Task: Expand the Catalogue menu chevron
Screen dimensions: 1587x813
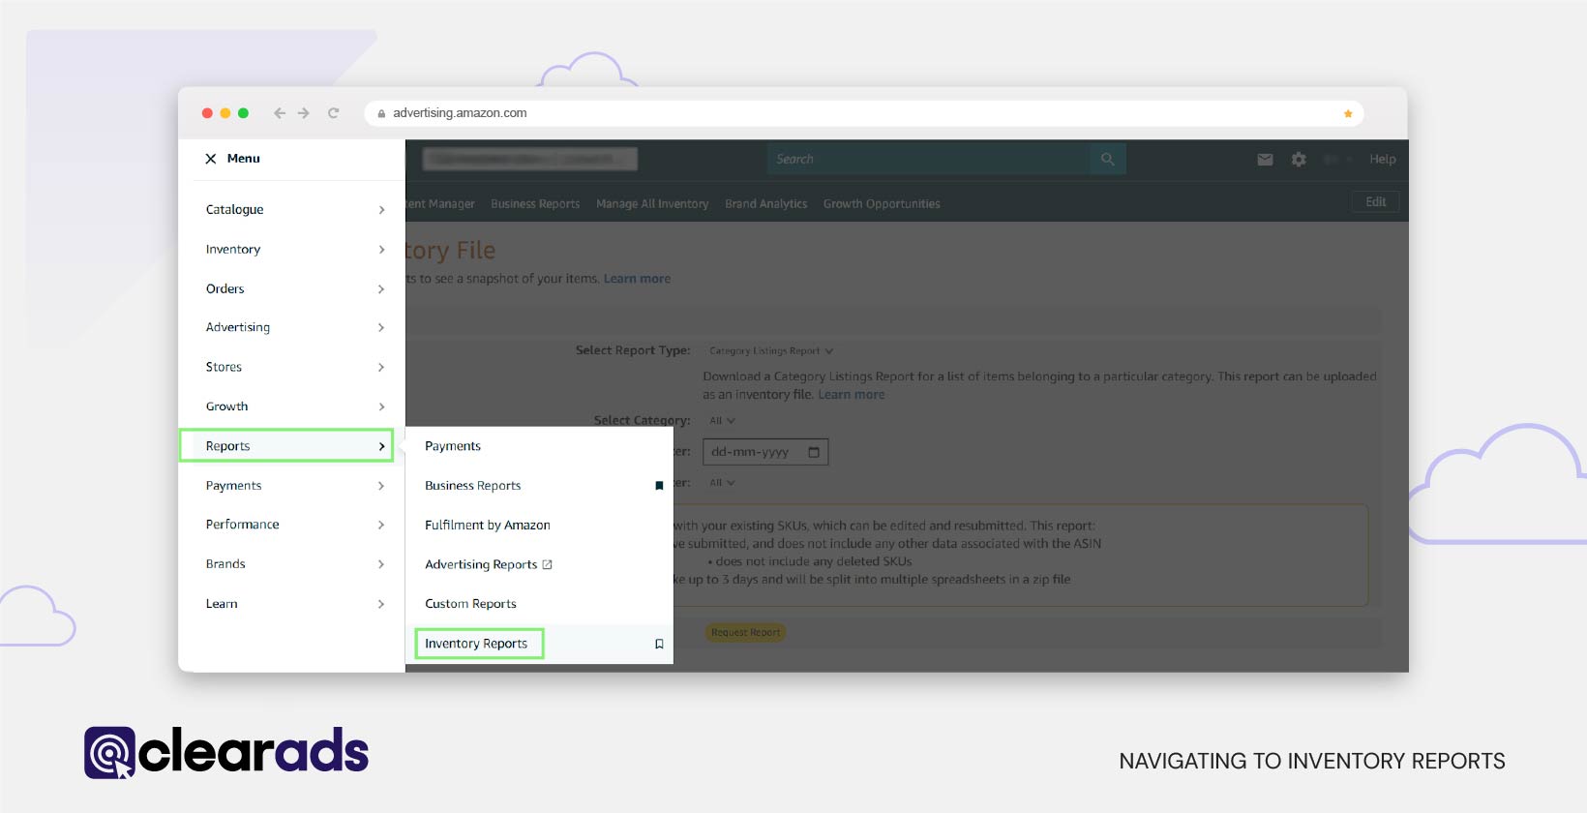Action: point(381,210)
